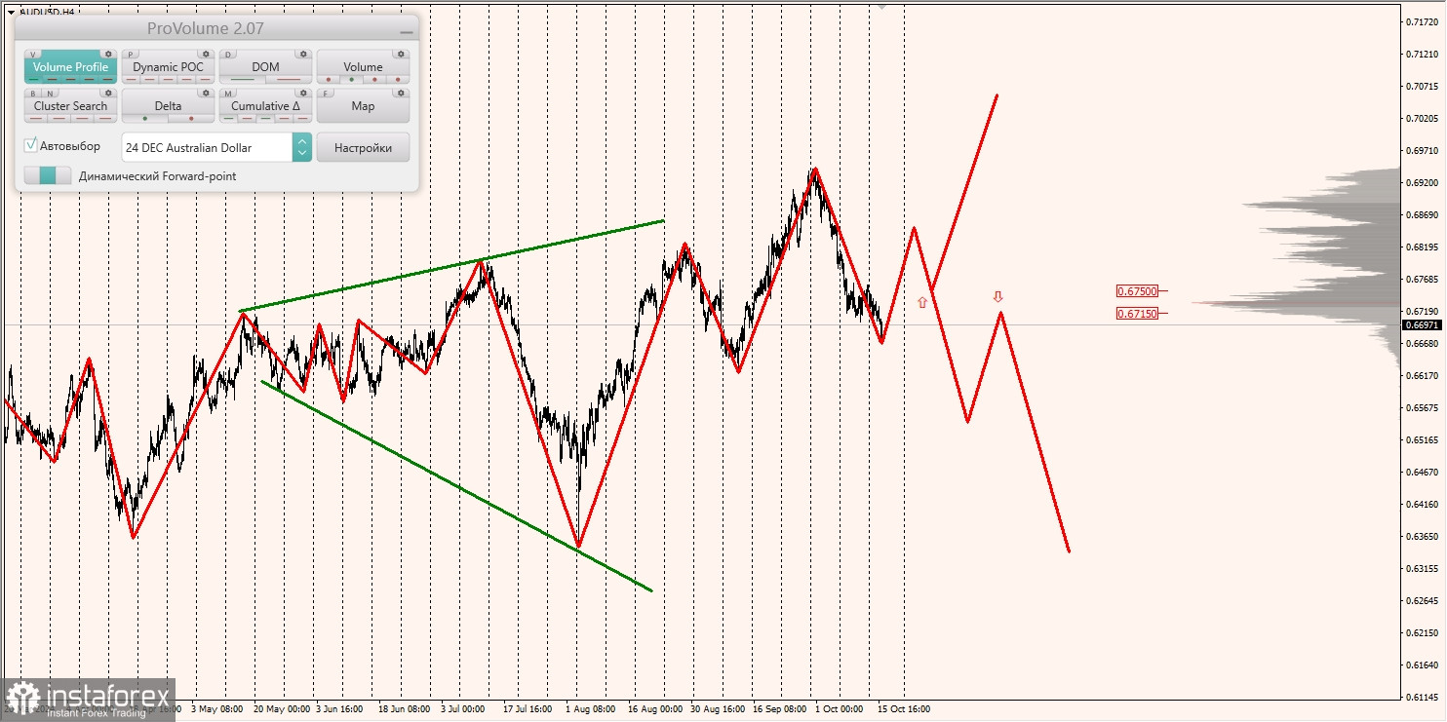Toggle the Volume Profile module
The image size is (1447, 722).
70,67
